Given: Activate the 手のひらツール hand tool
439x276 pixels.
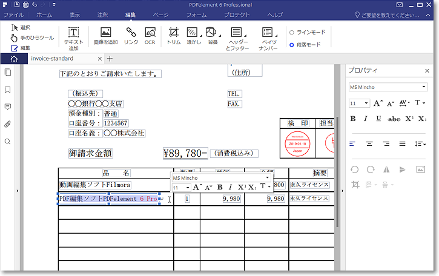Looking at the screenshot, I should pos(32,38).
